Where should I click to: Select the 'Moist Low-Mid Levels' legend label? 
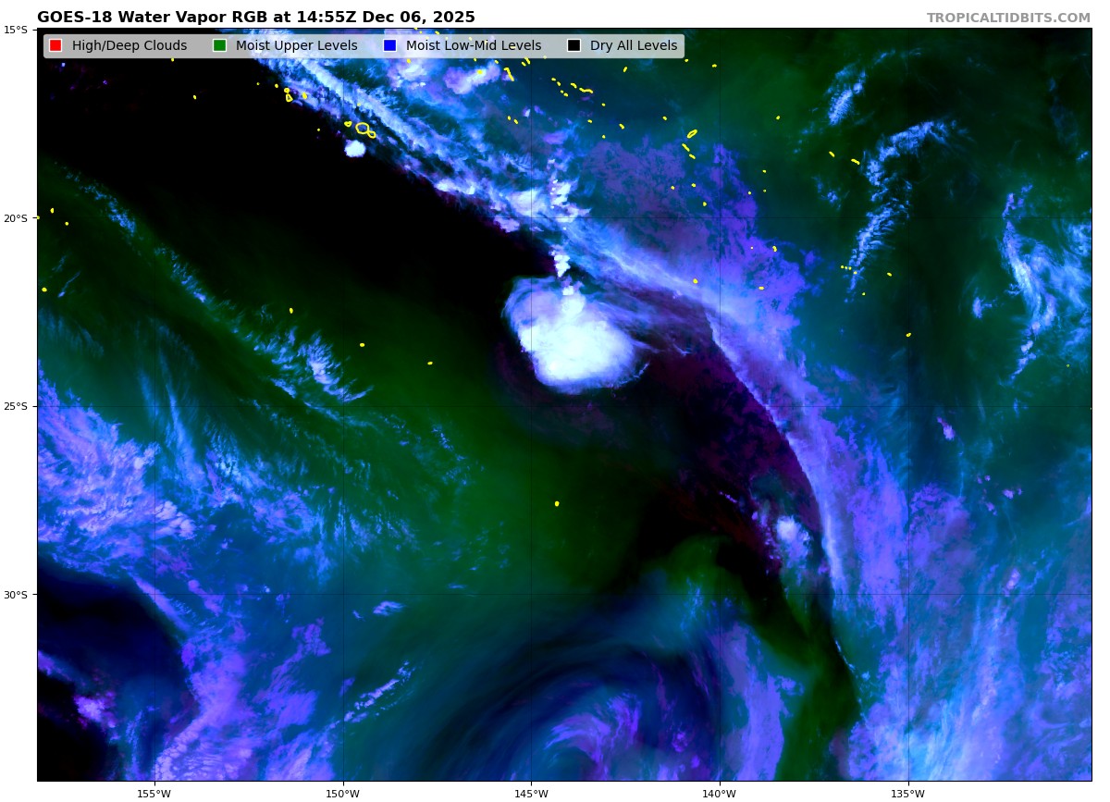(x=473, y=45)
